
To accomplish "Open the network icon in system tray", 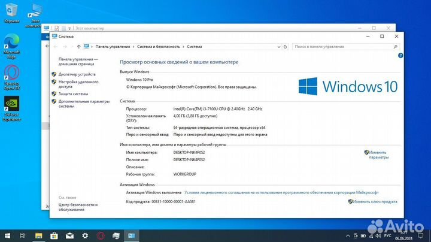I will (371, 235).
